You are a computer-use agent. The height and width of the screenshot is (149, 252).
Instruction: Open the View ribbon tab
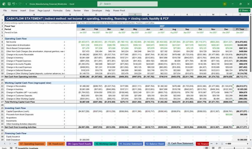point(86,10)
